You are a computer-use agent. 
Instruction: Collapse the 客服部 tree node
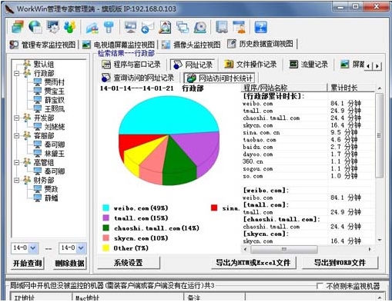point(17,136)
